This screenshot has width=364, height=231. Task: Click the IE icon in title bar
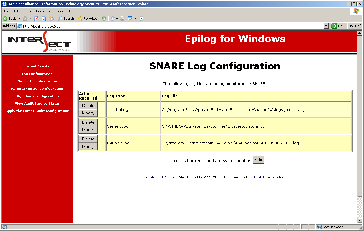tap(4, 4)
